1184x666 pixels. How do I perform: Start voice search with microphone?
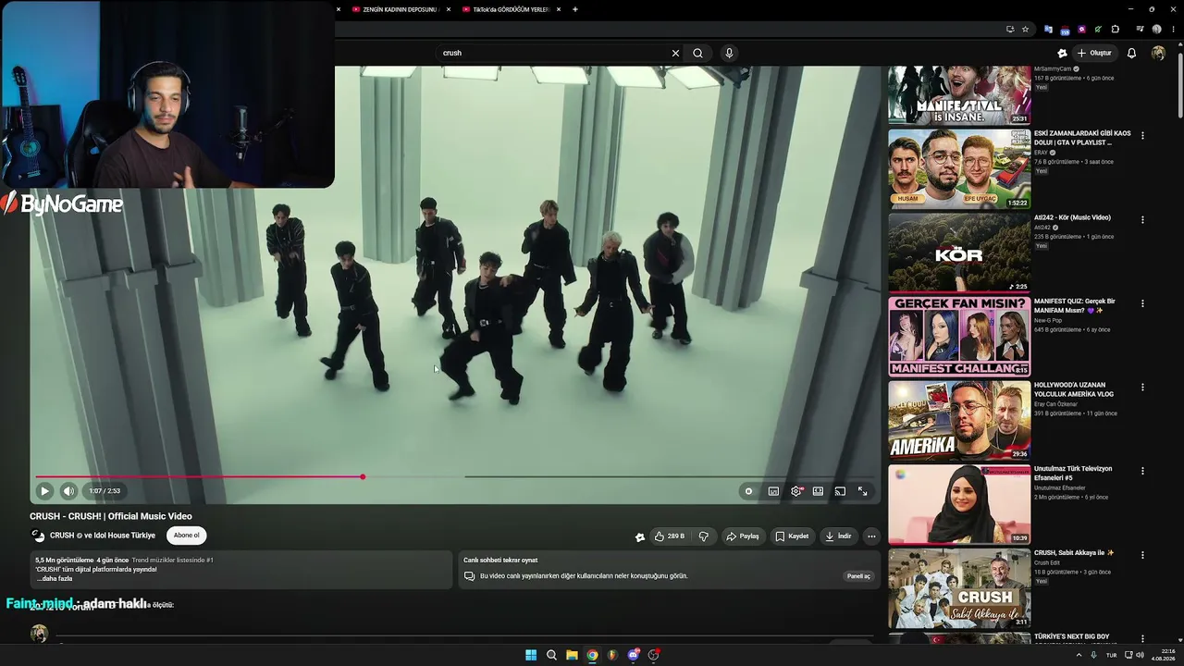click(729, 53)
